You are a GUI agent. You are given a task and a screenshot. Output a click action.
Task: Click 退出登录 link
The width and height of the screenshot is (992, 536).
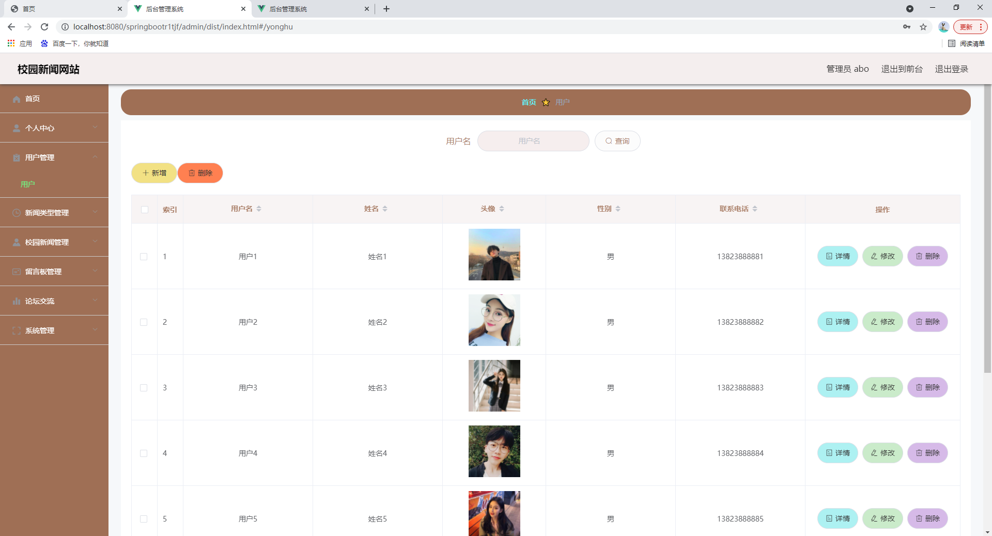point(951,69)
